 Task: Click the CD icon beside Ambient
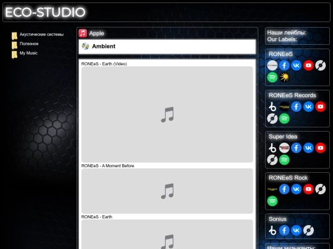coord(85,46)
